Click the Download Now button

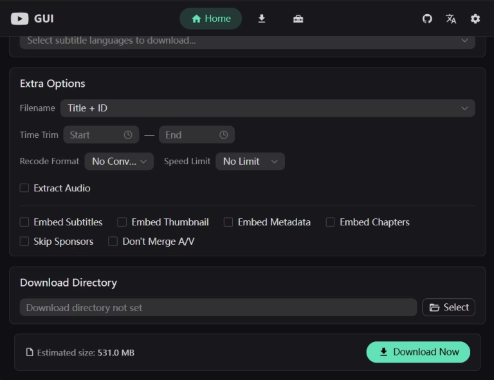[x=418, y=352]
